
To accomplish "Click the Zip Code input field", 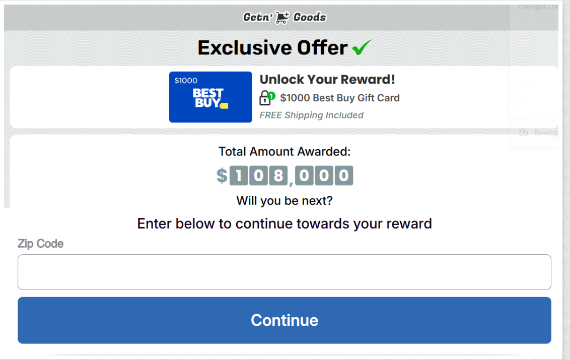I will (x=284, y=272).
